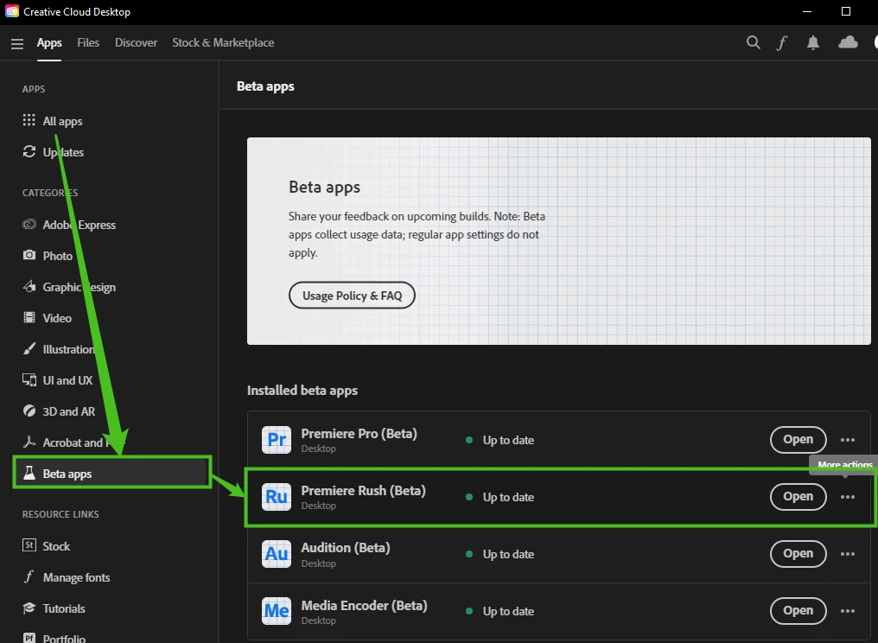This screenshot has height=643, width=878.
Task: Open the Stock resource link
Action: coord(46,546)
